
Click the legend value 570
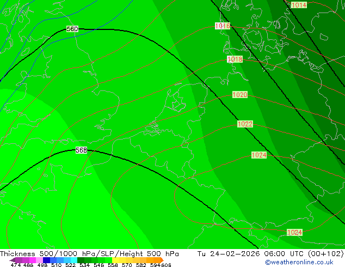click(127, 265)
